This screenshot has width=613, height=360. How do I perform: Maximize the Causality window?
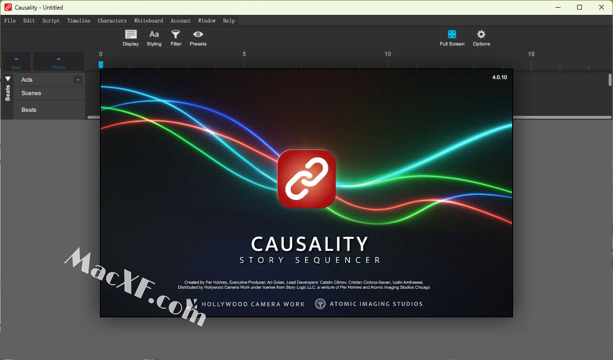[580, 7]
